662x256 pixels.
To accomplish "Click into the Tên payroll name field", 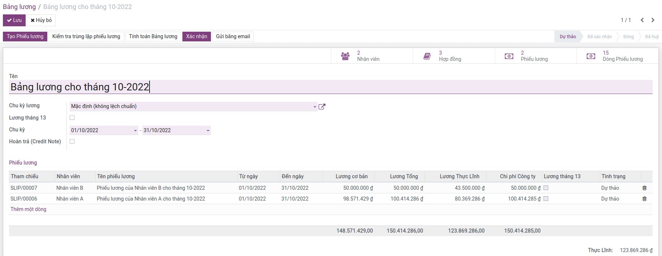I will (x=325, y=87).
